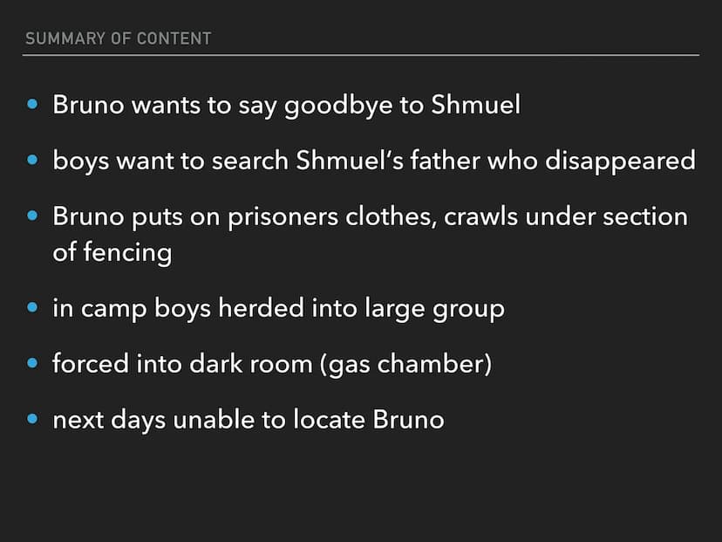Click the blue bullet beside 'boys want to search'
The height and width of the screenshot is (542, 722).
point(32,160)
